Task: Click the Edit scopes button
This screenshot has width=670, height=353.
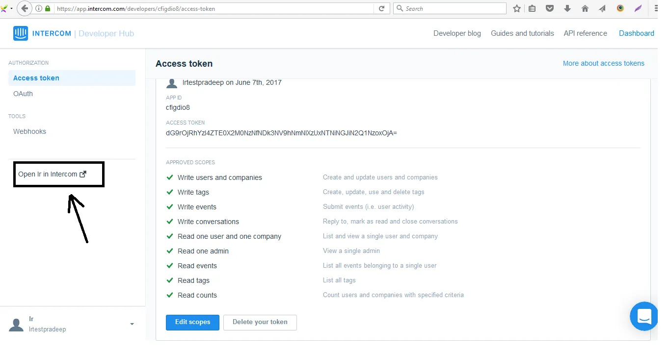Action: tap(192, 322)
